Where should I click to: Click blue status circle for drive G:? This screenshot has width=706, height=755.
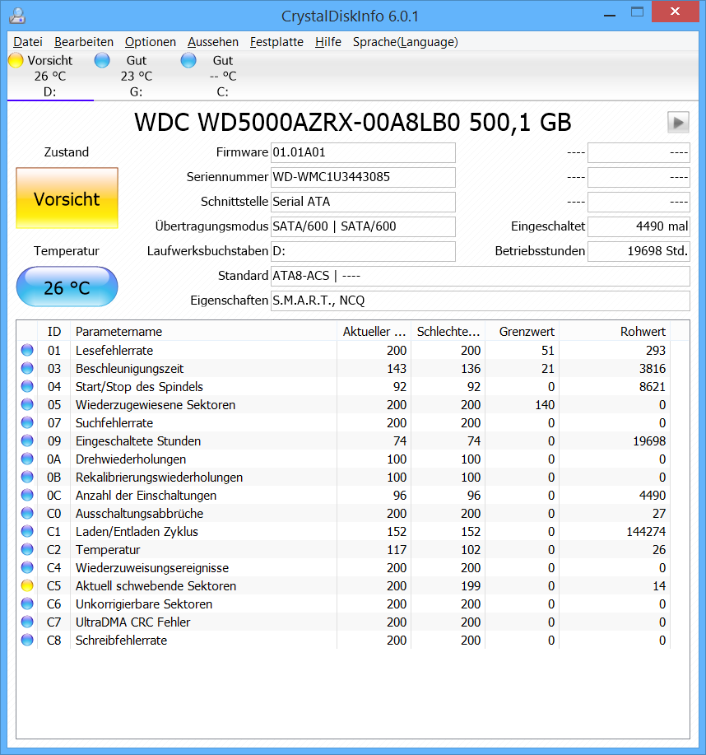pyautogui.click(x=102, y=60)
